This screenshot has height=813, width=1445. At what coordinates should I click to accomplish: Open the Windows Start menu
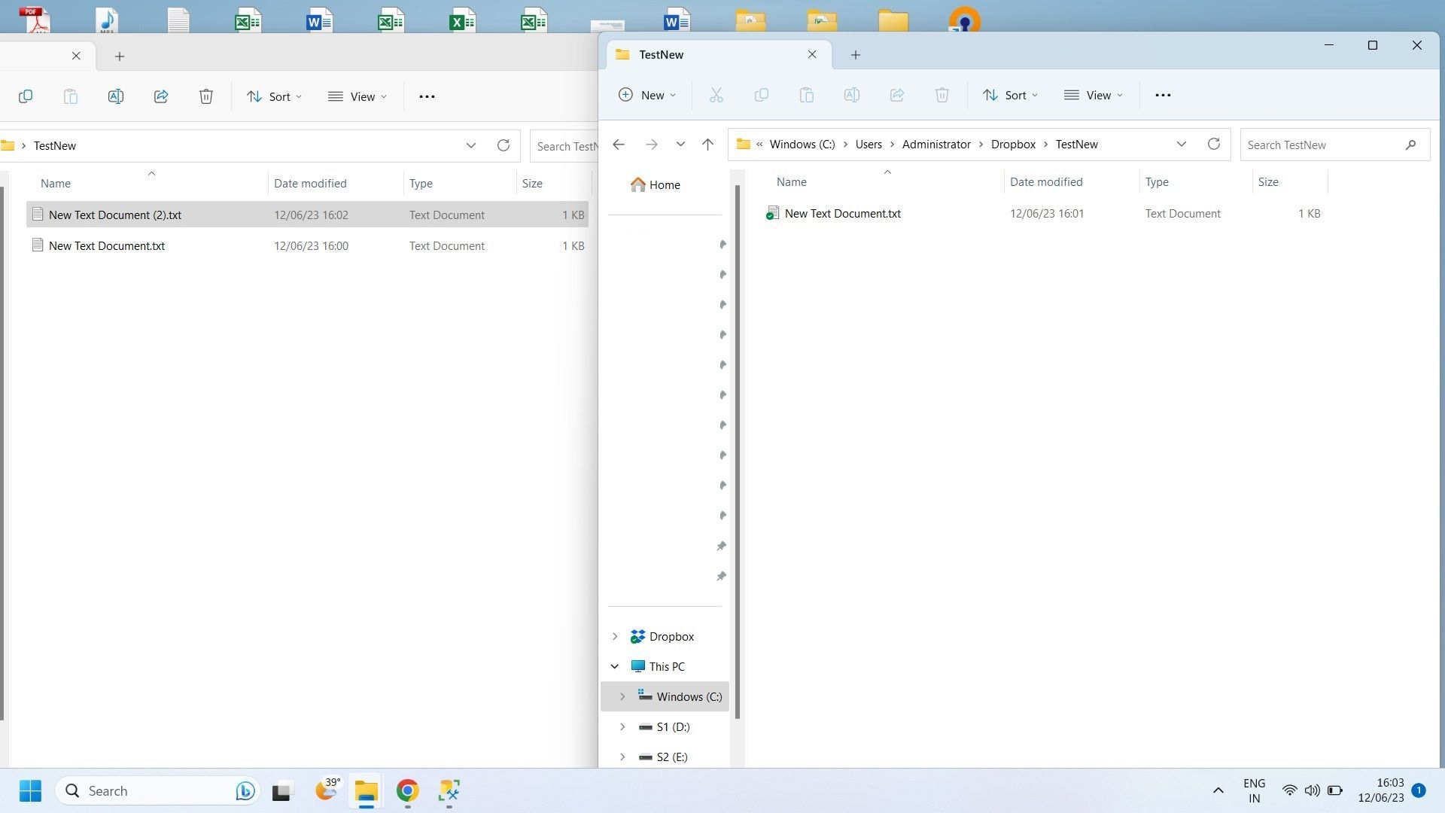30,790
